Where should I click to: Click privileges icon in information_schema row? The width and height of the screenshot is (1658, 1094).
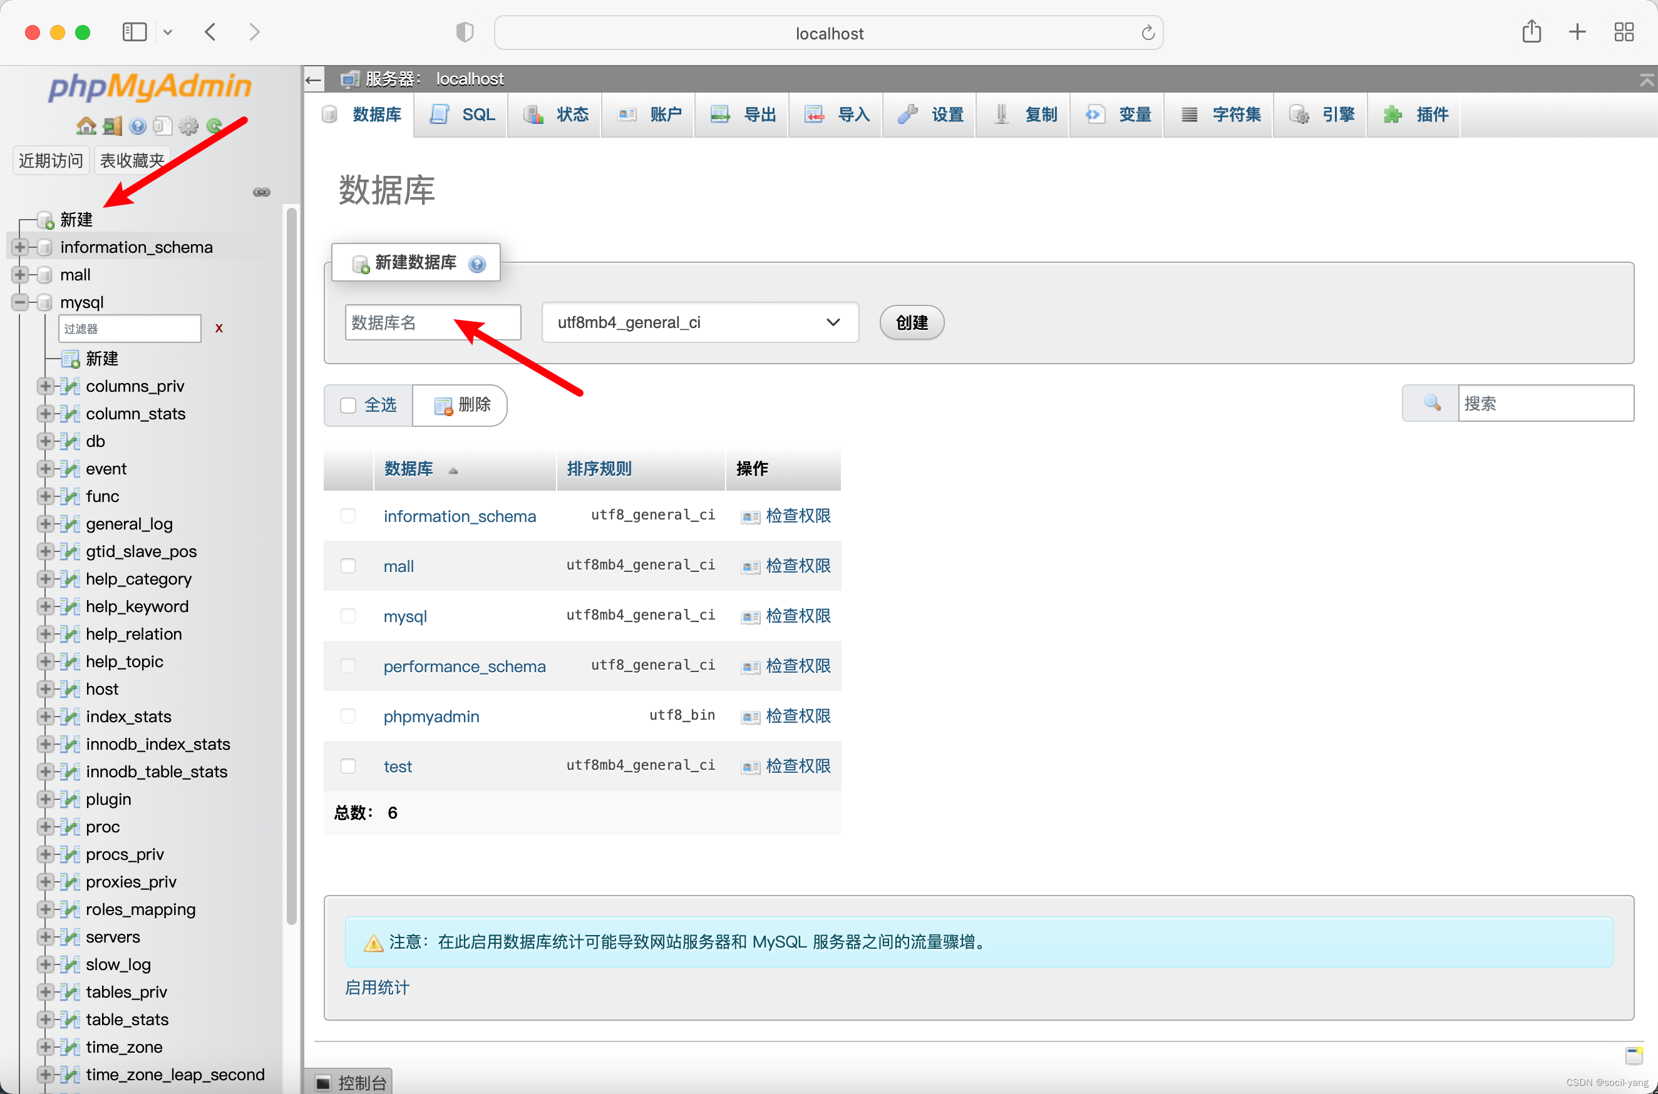point(750,517)
